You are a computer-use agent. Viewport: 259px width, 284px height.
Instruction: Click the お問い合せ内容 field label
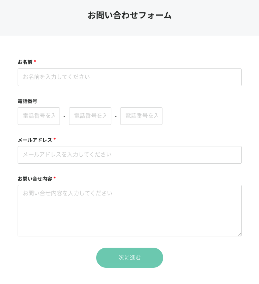pos(35,179)
